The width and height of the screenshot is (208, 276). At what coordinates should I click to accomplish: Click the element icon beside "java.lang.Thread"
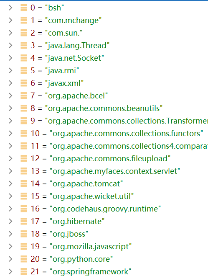tap(24, 45)
